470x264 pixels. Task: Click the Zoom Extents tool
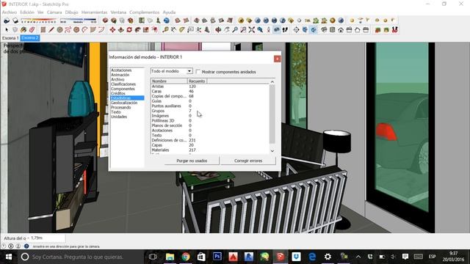click(252, 29)
